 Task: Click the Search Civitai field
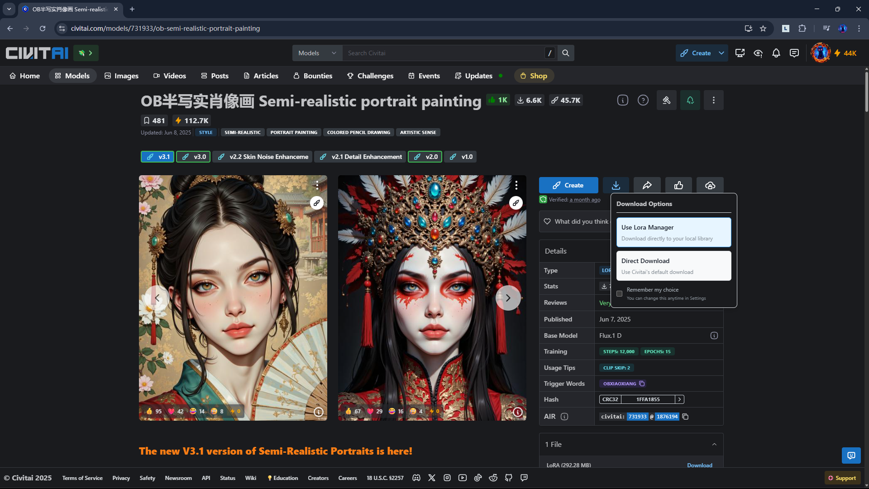444,53
